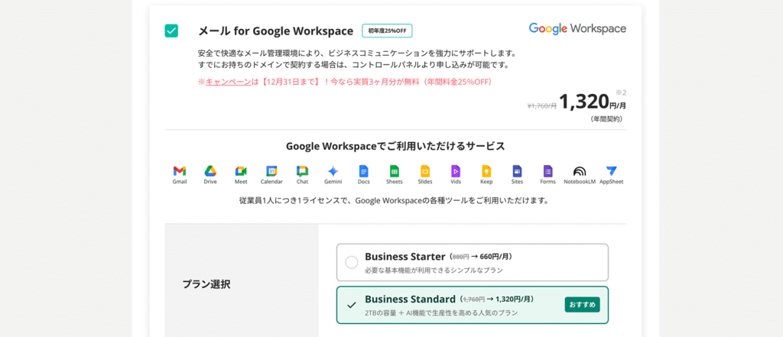Viewport: 783px width, 337px height.
Task: Select the Business Starter plan radio button
Action: (x=352, y=263)
